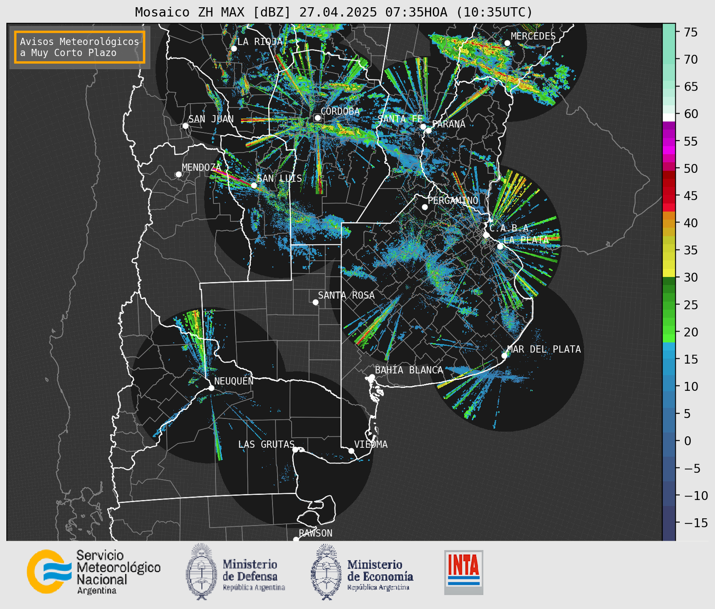Select the CORDOBA city marker
This screenshot has width=715, height=609.
click(317, 118)
